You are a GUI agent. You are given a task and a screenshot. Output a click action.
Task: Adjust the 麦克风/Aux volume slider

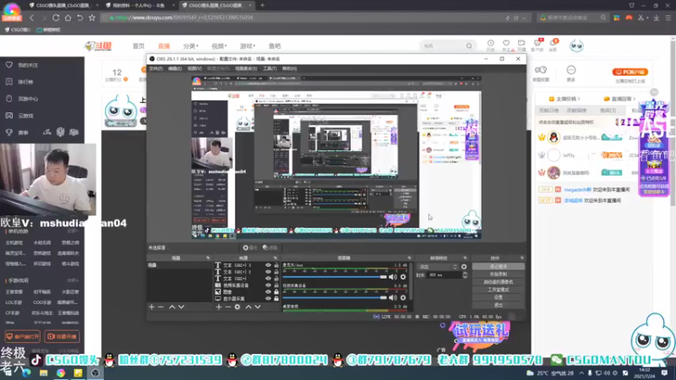335,277
